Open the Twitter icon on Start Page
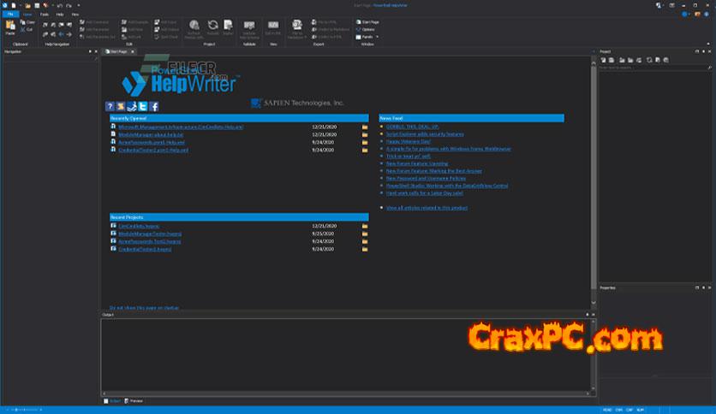716x414 pixels. (143, 106)
